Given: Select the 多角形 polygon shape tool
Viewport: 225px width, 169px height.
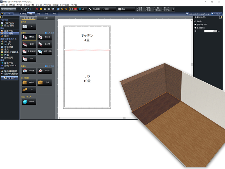Looking at the screenshot, I should [29, 102].
